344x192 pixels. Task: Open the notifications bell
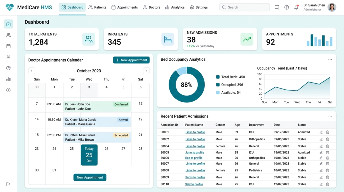[296, 7]
